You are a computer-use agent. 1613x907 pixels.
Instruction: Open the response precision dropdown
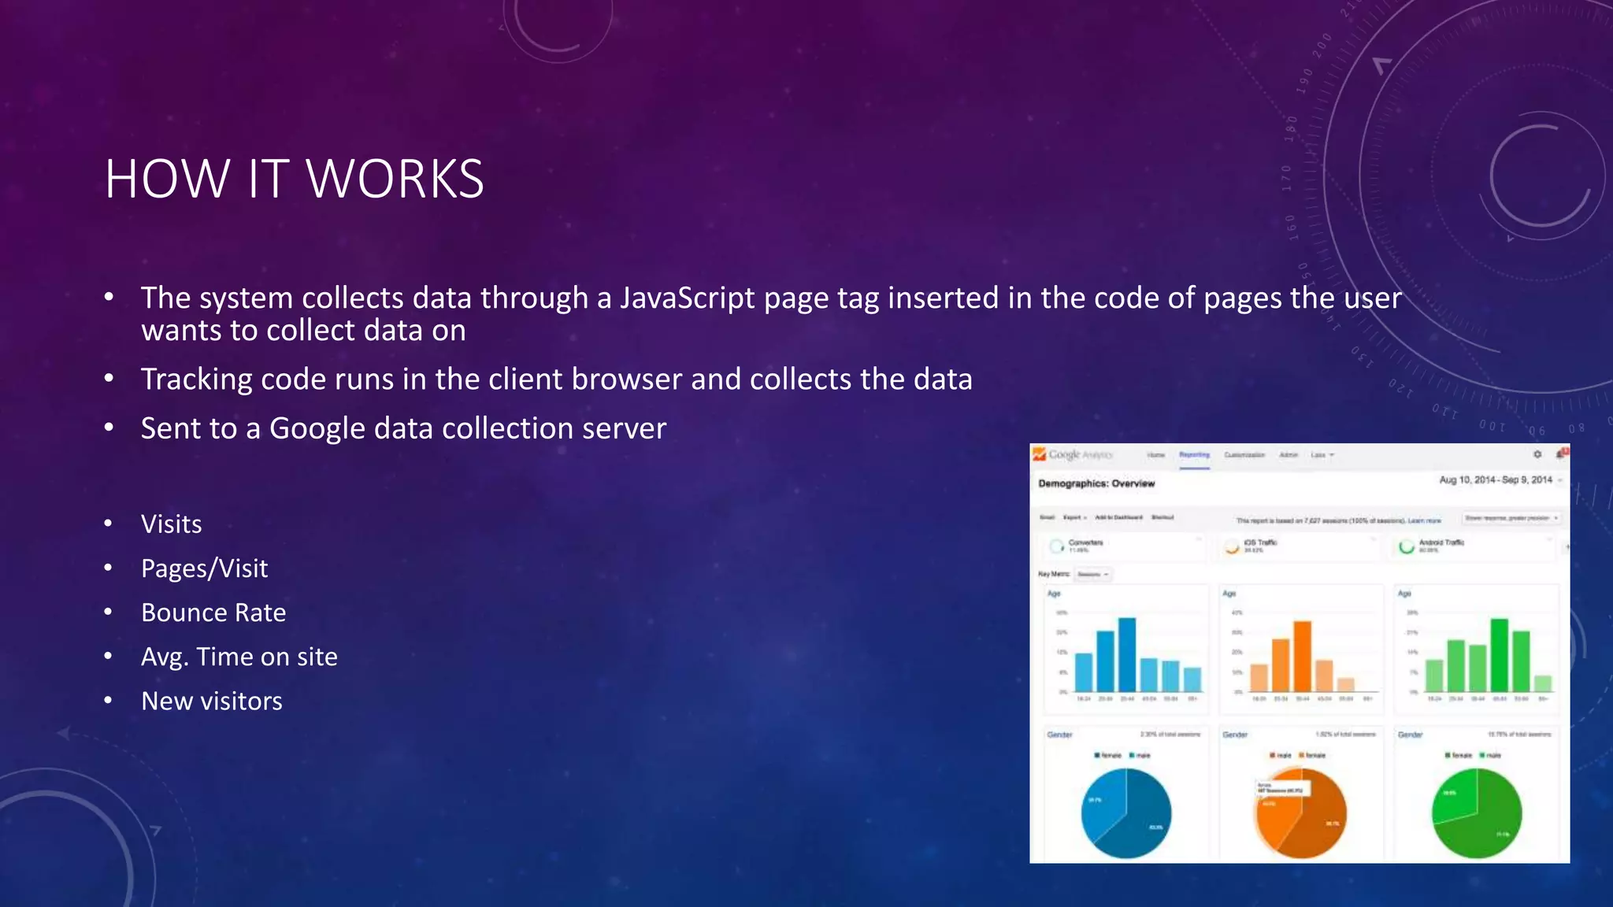(x=1511, y=518)
